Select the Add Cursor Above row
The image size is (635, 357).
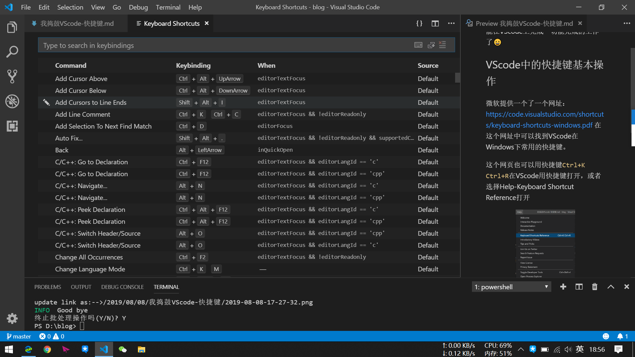247,79
